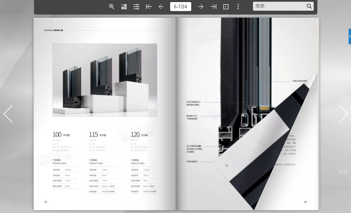Click the zoom-in magnifier icon
The image size is (351, 213).
click(x=111, y=7)
